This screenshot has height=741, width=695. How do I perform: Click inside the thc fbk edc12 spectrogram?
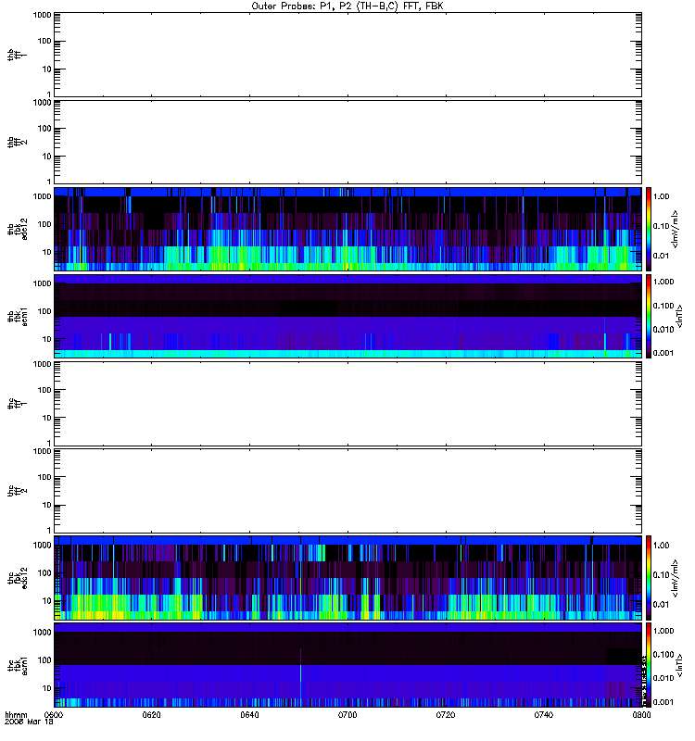(x=348, y=578)
